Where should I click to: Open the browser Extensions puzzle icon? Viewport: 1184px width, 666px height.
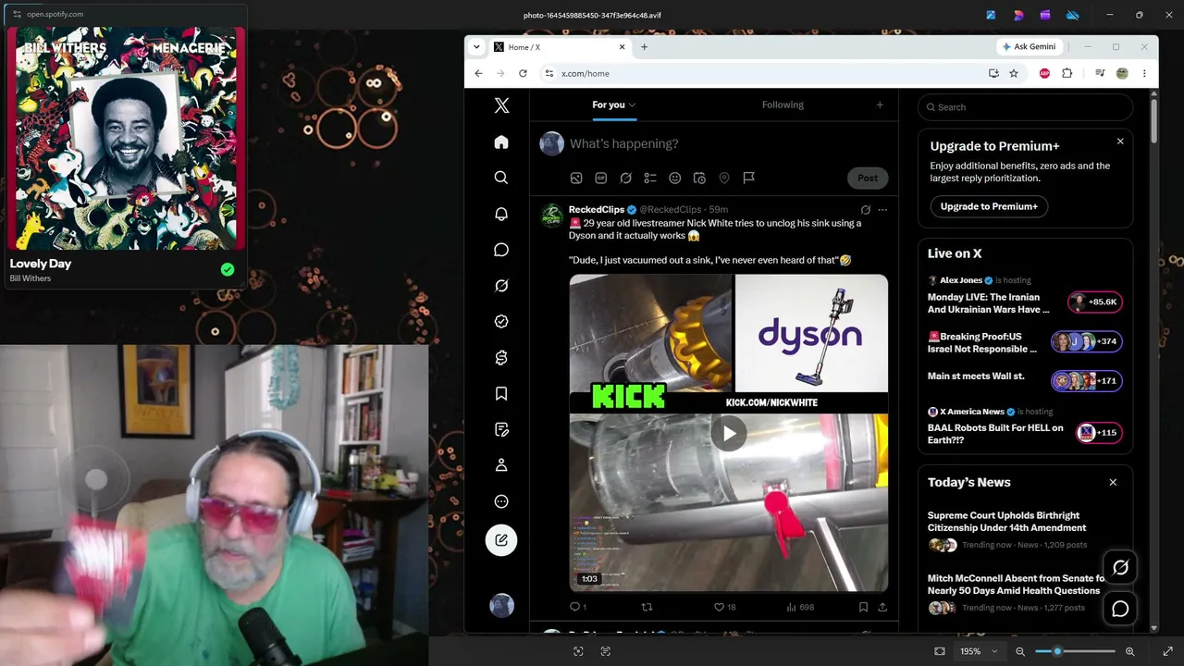point(1067,73)
